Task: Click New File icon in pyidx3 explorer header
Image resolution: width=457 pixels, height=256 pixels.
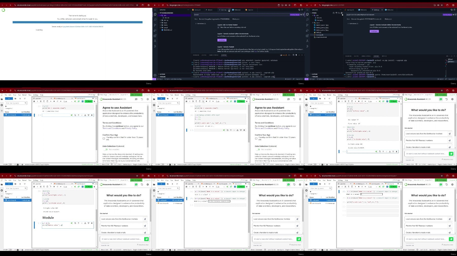Action: tap(334, 13)
